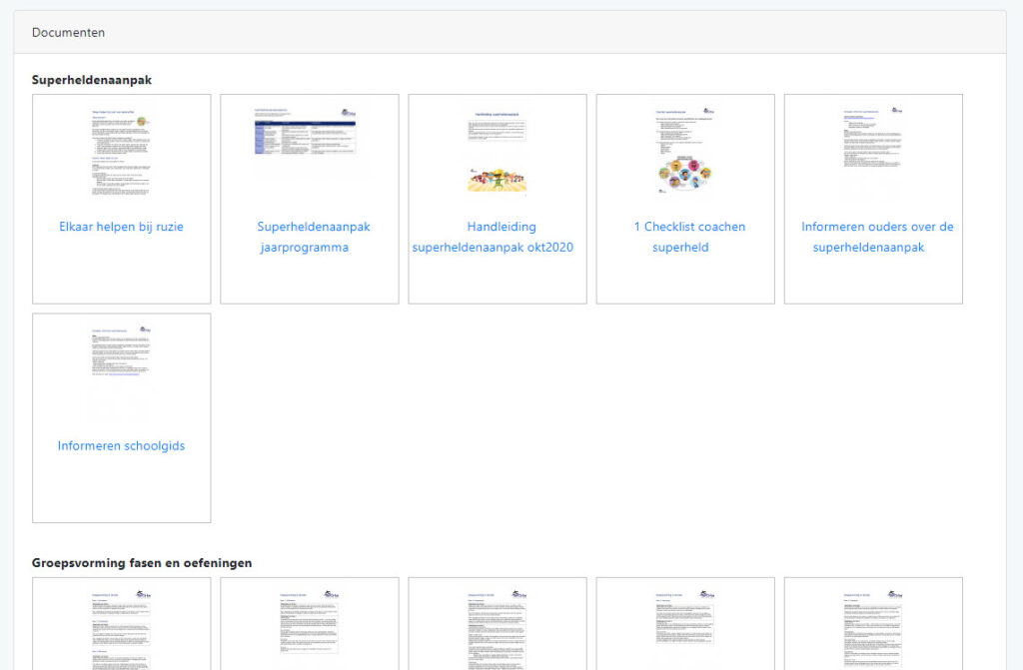Open the "Handleiding superheldenaanpak okt2020" link
Image resolution: width=1023 pixels, height=670 pixels.
pyautogui.click(x=494, y=237)
